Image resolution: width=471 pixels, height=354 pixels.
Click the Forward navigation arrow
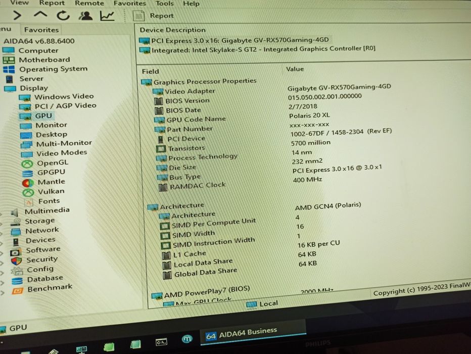click(17, 15)
